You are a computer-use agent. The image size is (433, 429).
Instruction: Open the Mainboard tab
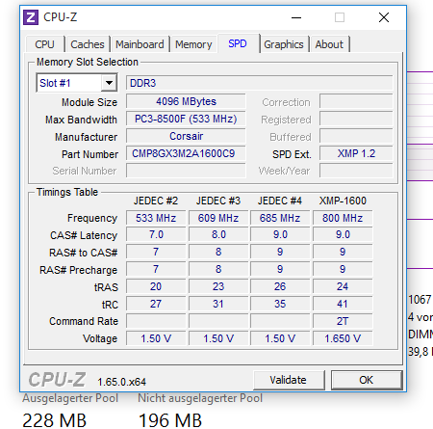(x=140, y=44)
